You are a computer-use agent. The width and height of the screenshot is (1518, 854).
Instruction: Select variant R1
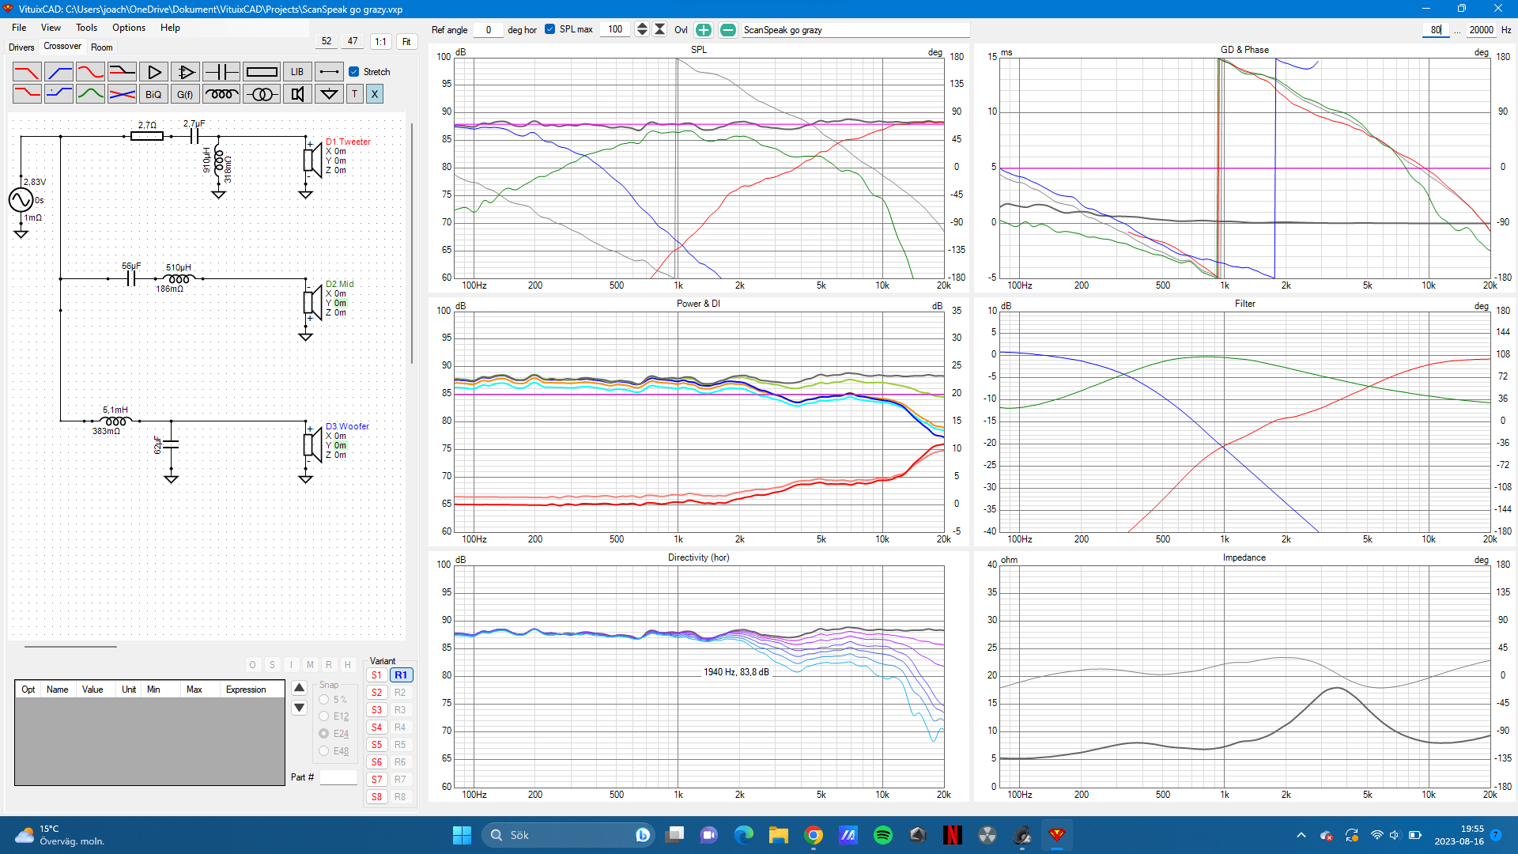click(x=401, y=675)
